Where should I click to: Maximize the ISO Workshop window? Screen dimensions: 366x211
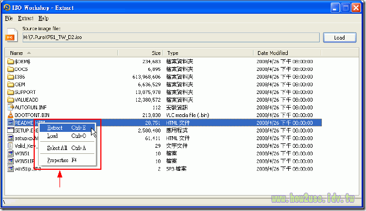click(x=346, y=8)
